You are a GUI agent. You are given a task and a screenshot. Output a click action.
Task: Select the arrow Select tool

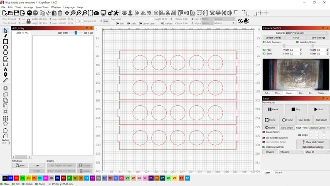tap(5, 31)
